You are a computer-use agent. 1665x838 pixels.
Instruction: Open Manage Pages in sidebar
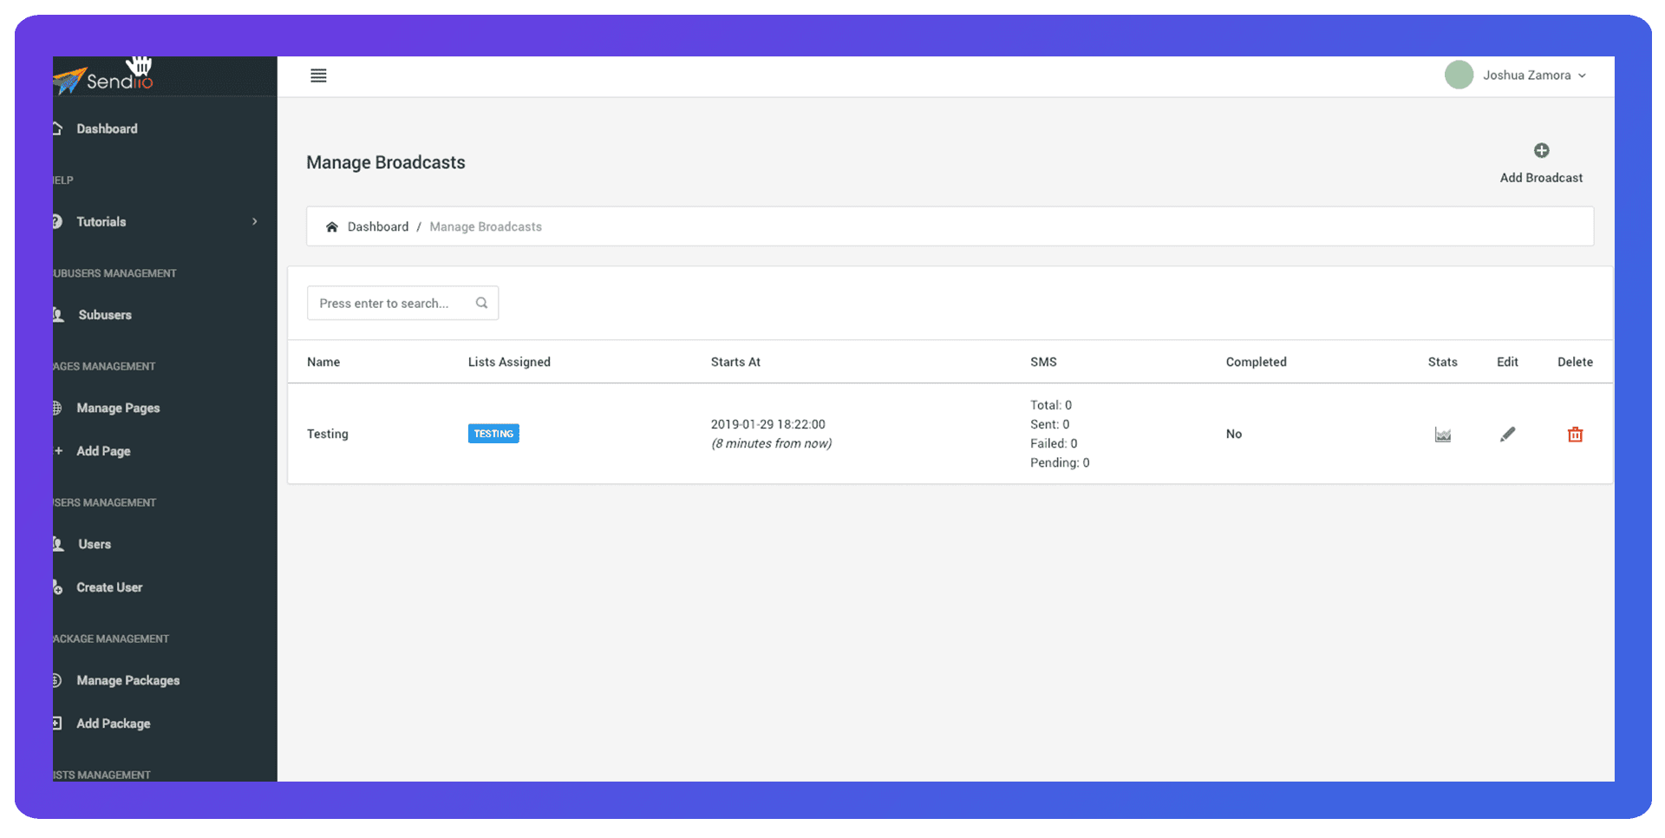click(x=118, y=409)
